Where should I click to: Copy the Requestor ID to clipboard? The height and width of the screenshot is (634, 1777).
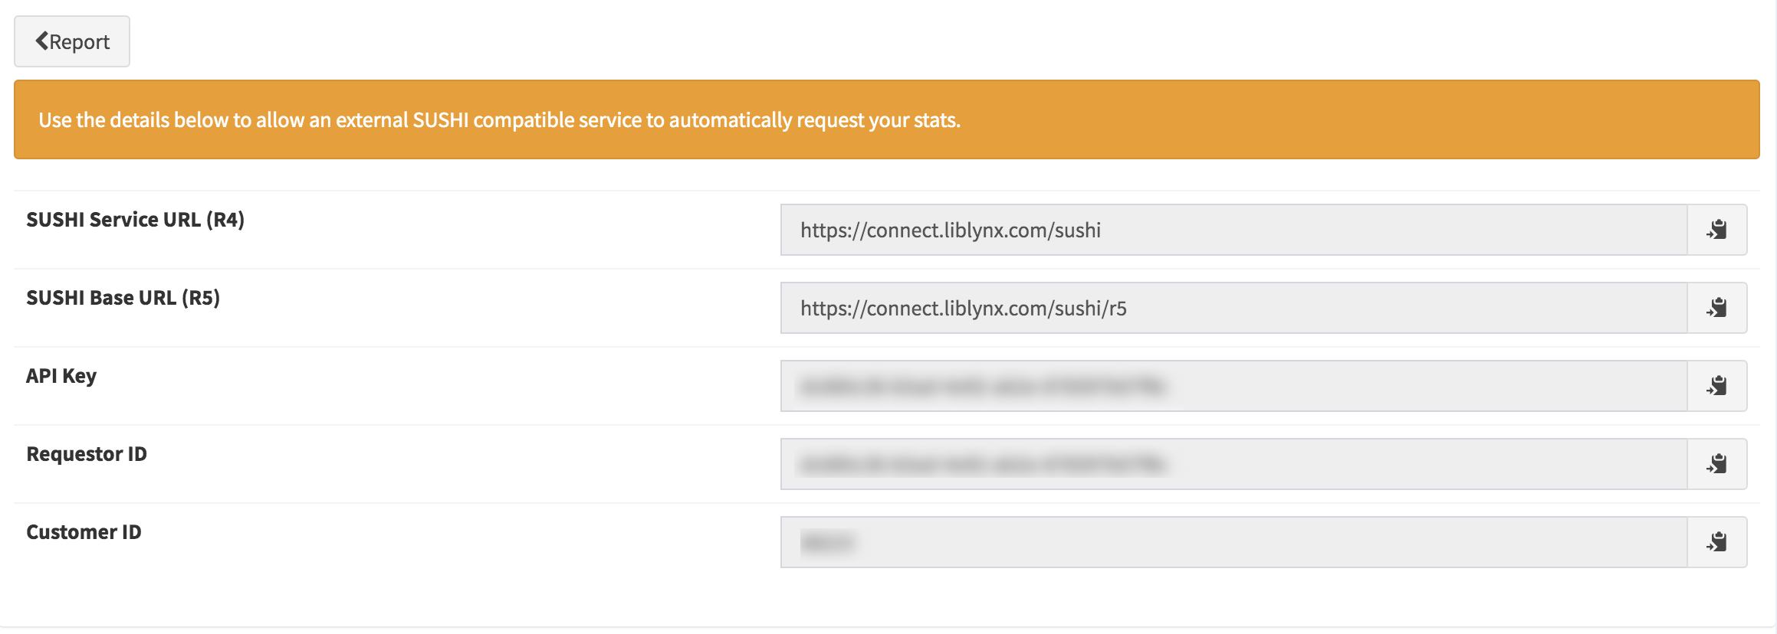click(1717, 464)
